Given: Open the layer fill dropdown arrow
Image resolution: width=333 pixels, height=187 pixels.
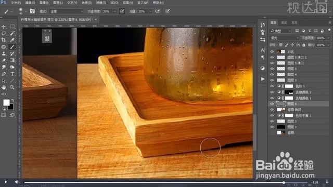Looking at the screenshot, I should point(328,45).
